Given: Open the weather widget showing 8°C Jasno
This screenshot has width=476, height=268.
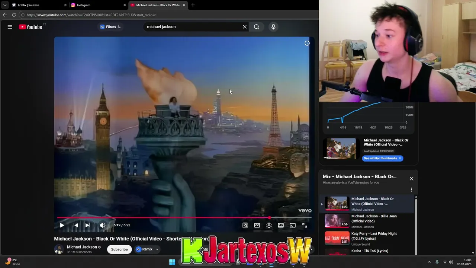Looking at the screenshot, I should click(x=13, y=262).
